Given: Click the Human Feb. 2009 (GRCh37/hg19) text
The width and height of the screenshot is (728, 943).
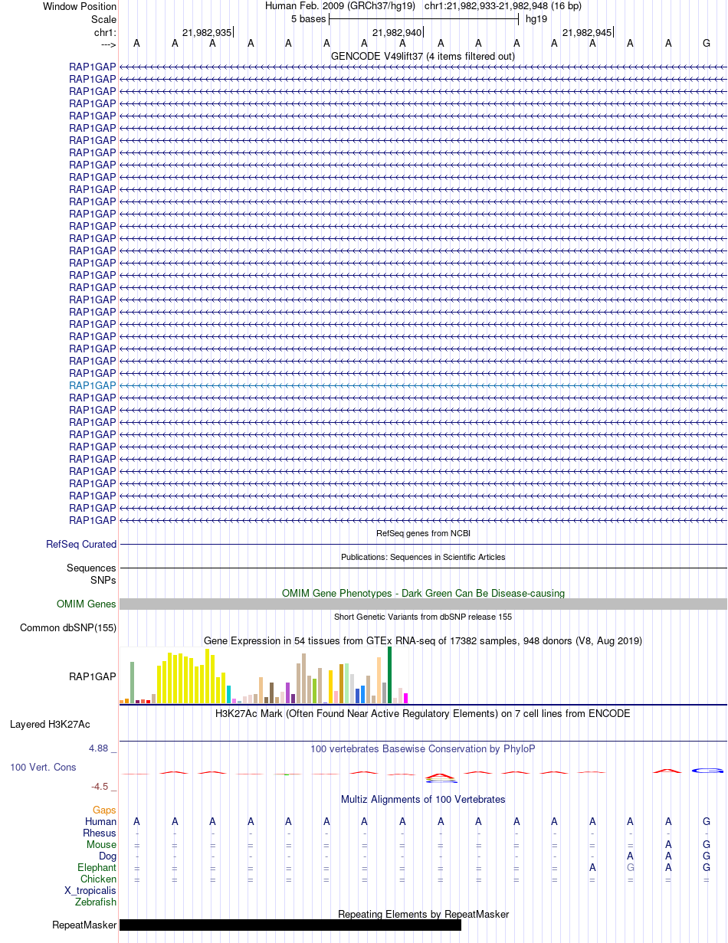Looking at the screenshot, I should [x=340, y=6].
